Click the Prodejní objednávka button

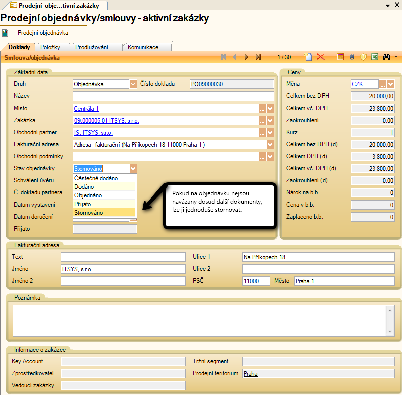pos(43,33)
